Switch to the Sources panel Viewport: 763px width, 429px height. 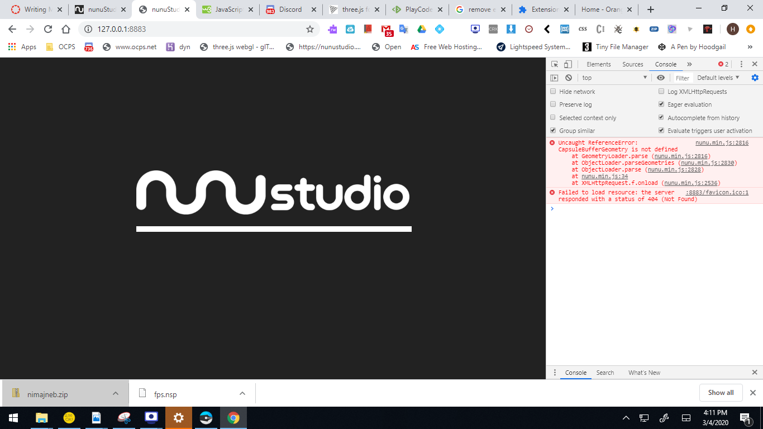click(x=633, y=64)
